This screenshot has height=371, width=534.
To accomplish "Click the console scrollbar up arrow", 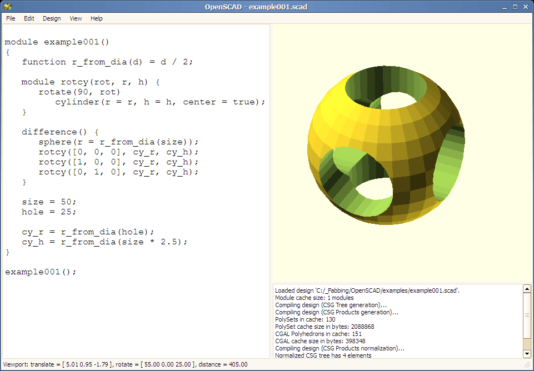I will point(527,289).
